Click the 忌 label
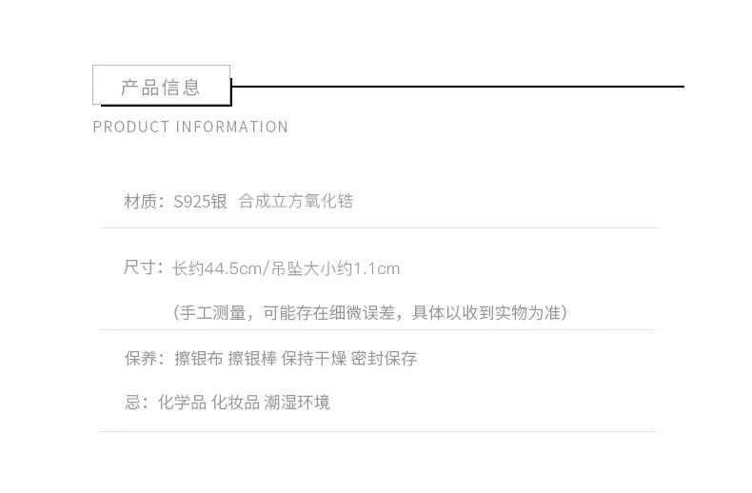This screenshot has width=752, height=493. [132, 403]
